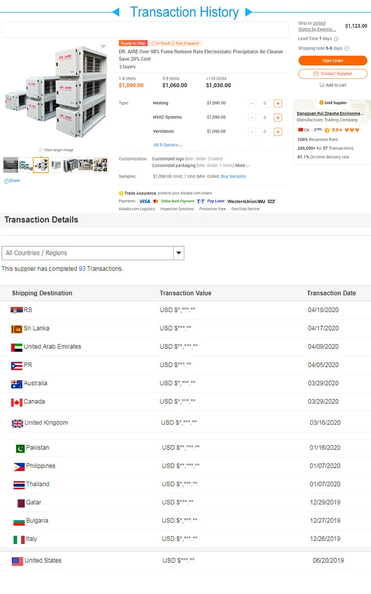
Task: Click the Share icon below thumbnails
Action: pyautogui.click(x=7, y=181)
